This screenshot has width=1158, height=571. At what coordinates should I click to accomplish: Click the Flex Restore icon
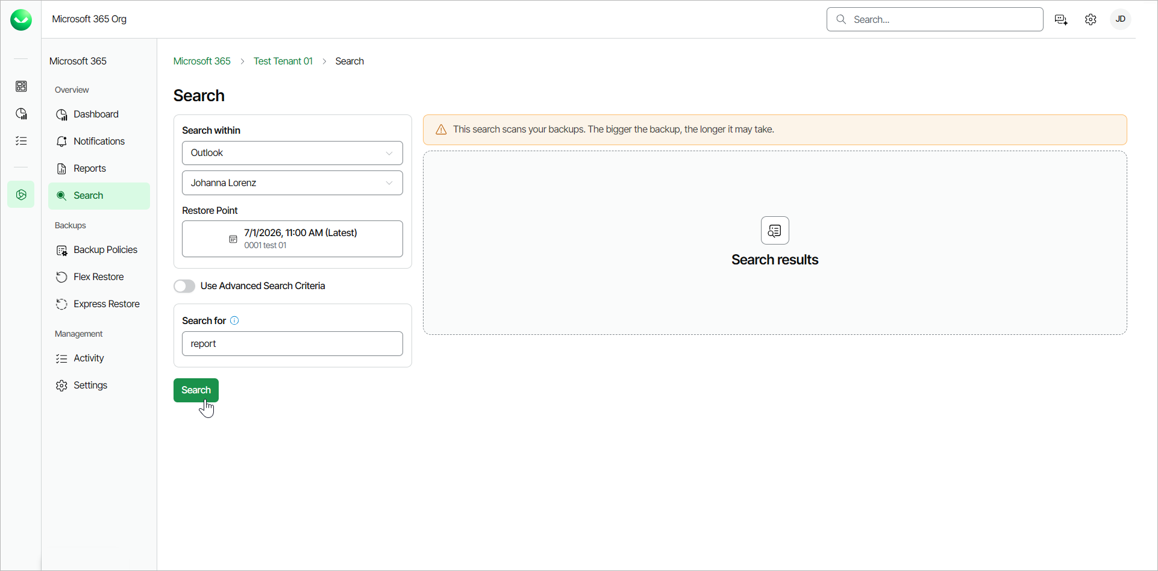pyautogui.click(x=61, y=277)
